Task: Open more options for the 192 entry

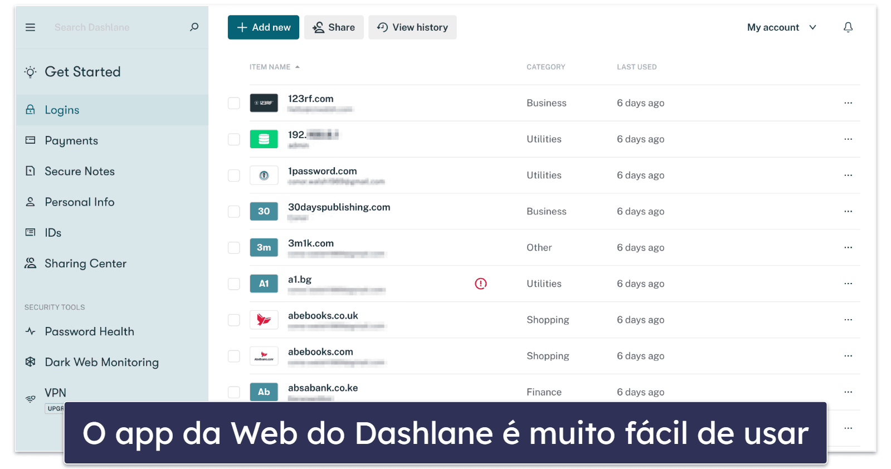Action: click(x=848, y=139)
